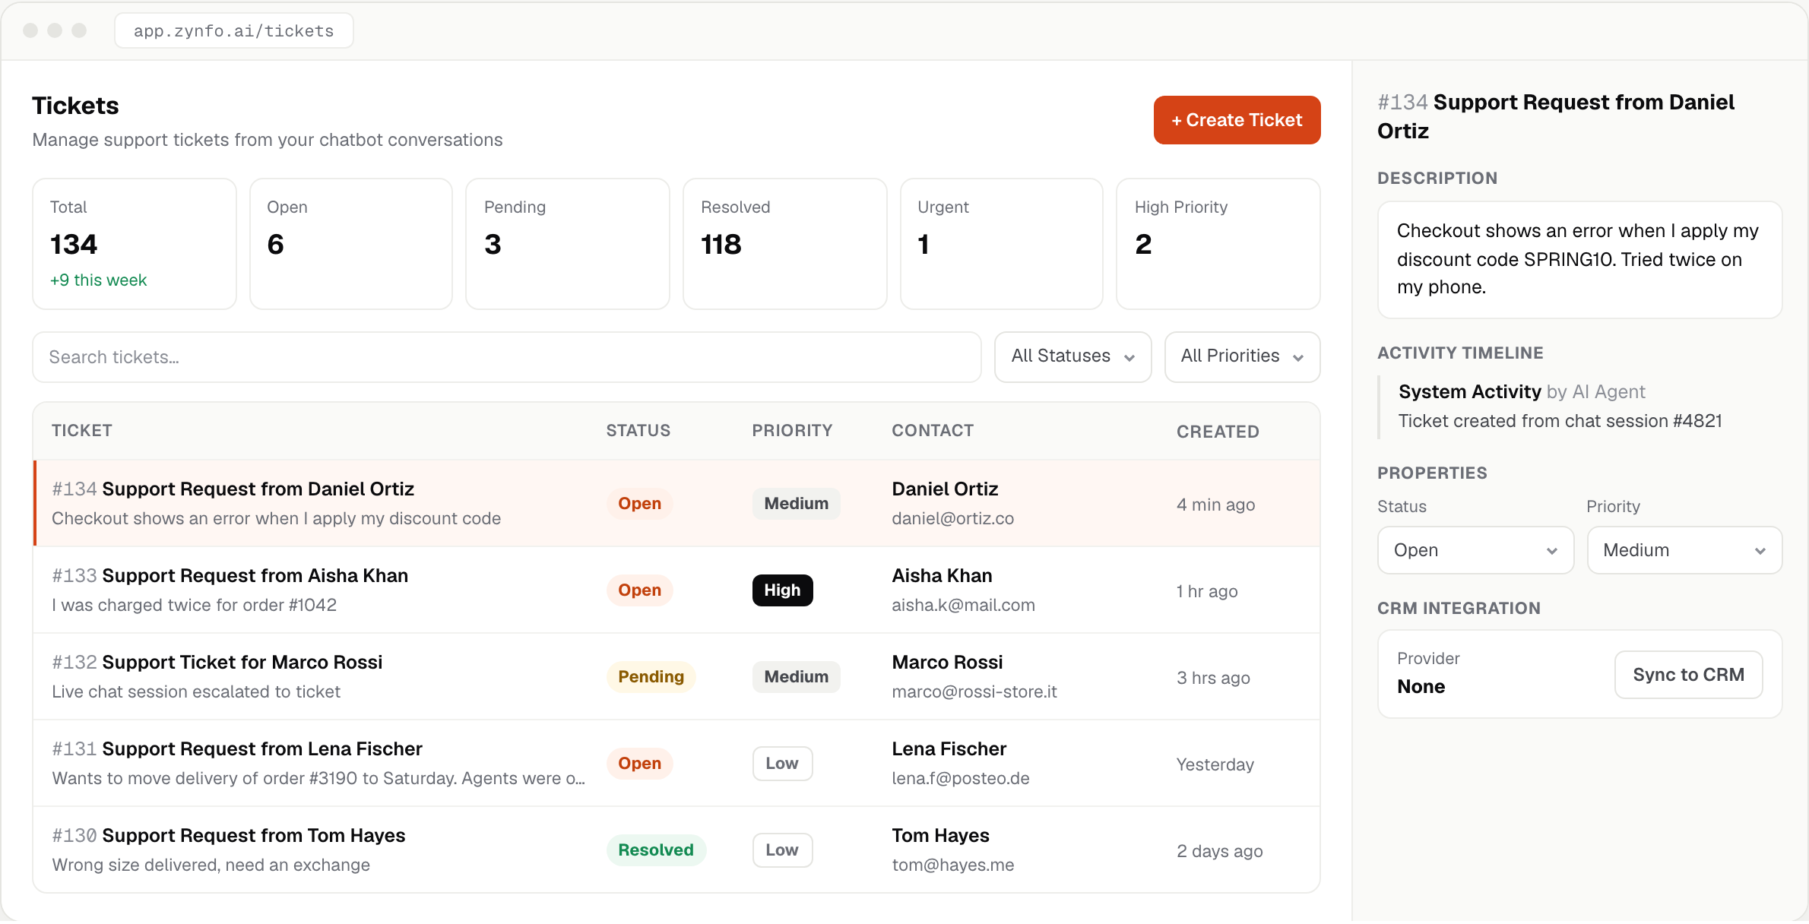Expand the Priority property dropdown showing Medium

click(1684, 550)
